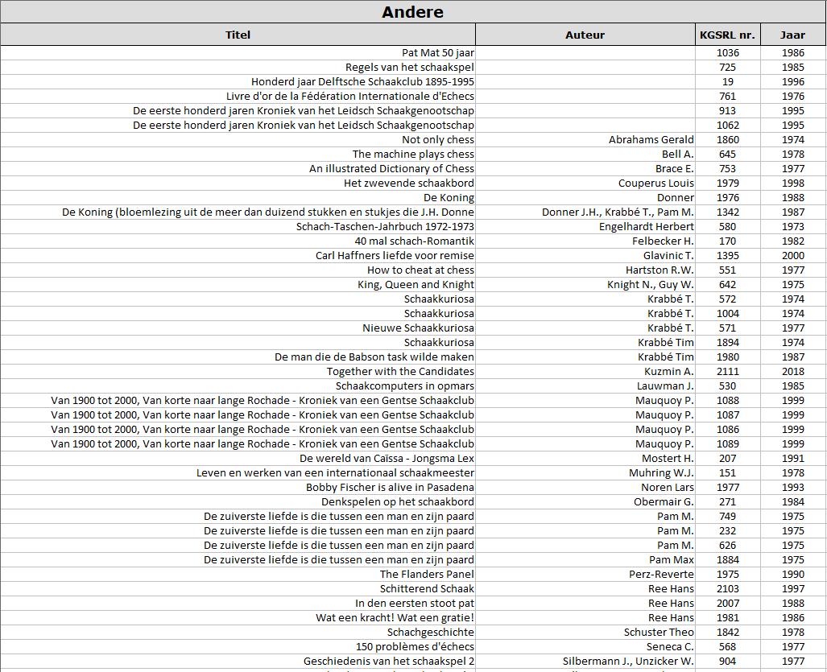Select the title Not only chess
Screen dimensions: 827x672
pos(438,140)
